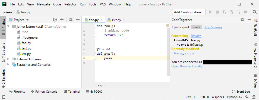
Task: Open recently modified xxz.py link
Action: (x=189, y=53)
